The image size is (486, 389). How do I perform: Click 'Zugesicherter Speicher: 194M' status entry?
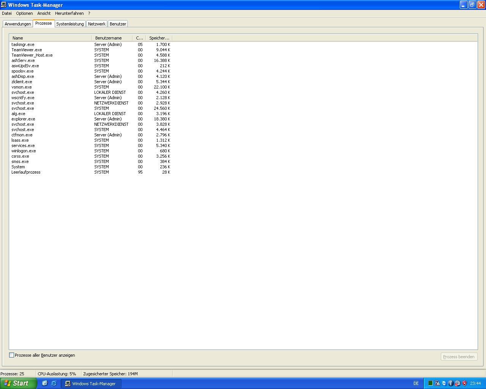tap(110, 374)
